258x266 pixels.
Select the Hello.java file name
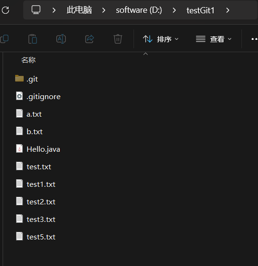tap(44, 149)
